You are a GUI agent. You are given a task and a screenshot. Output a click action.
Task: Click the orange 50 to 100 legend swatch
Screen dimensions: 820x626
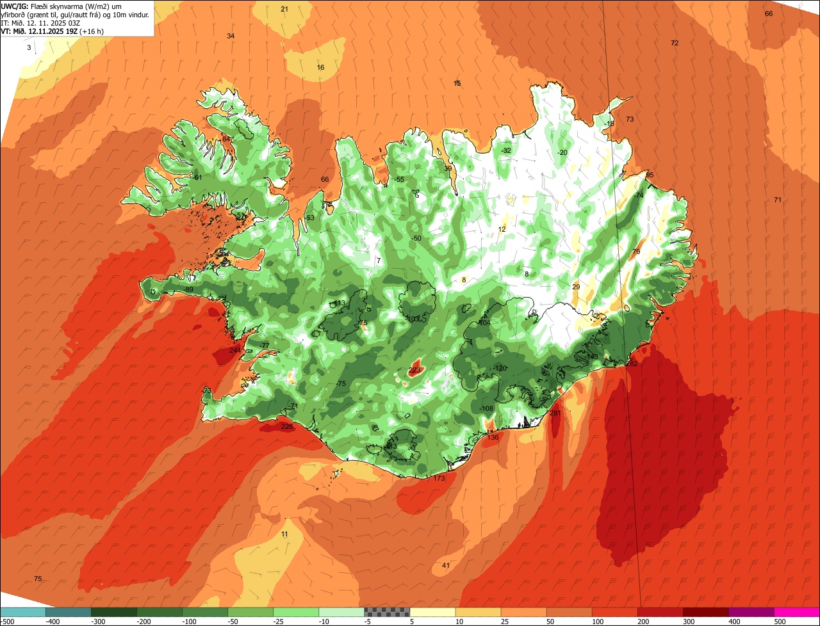[x=569, y=612]
